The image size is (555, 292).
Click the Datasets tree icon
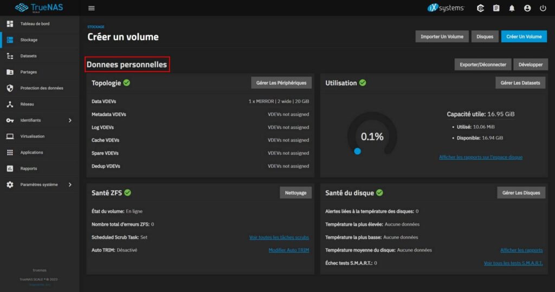coord(10,56)
